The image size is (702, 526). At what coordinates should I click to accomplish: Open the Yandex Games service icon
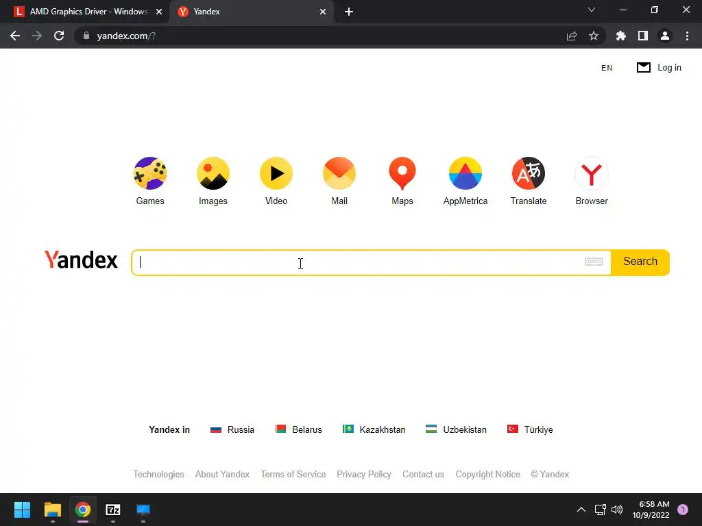(x=150, y=173)
